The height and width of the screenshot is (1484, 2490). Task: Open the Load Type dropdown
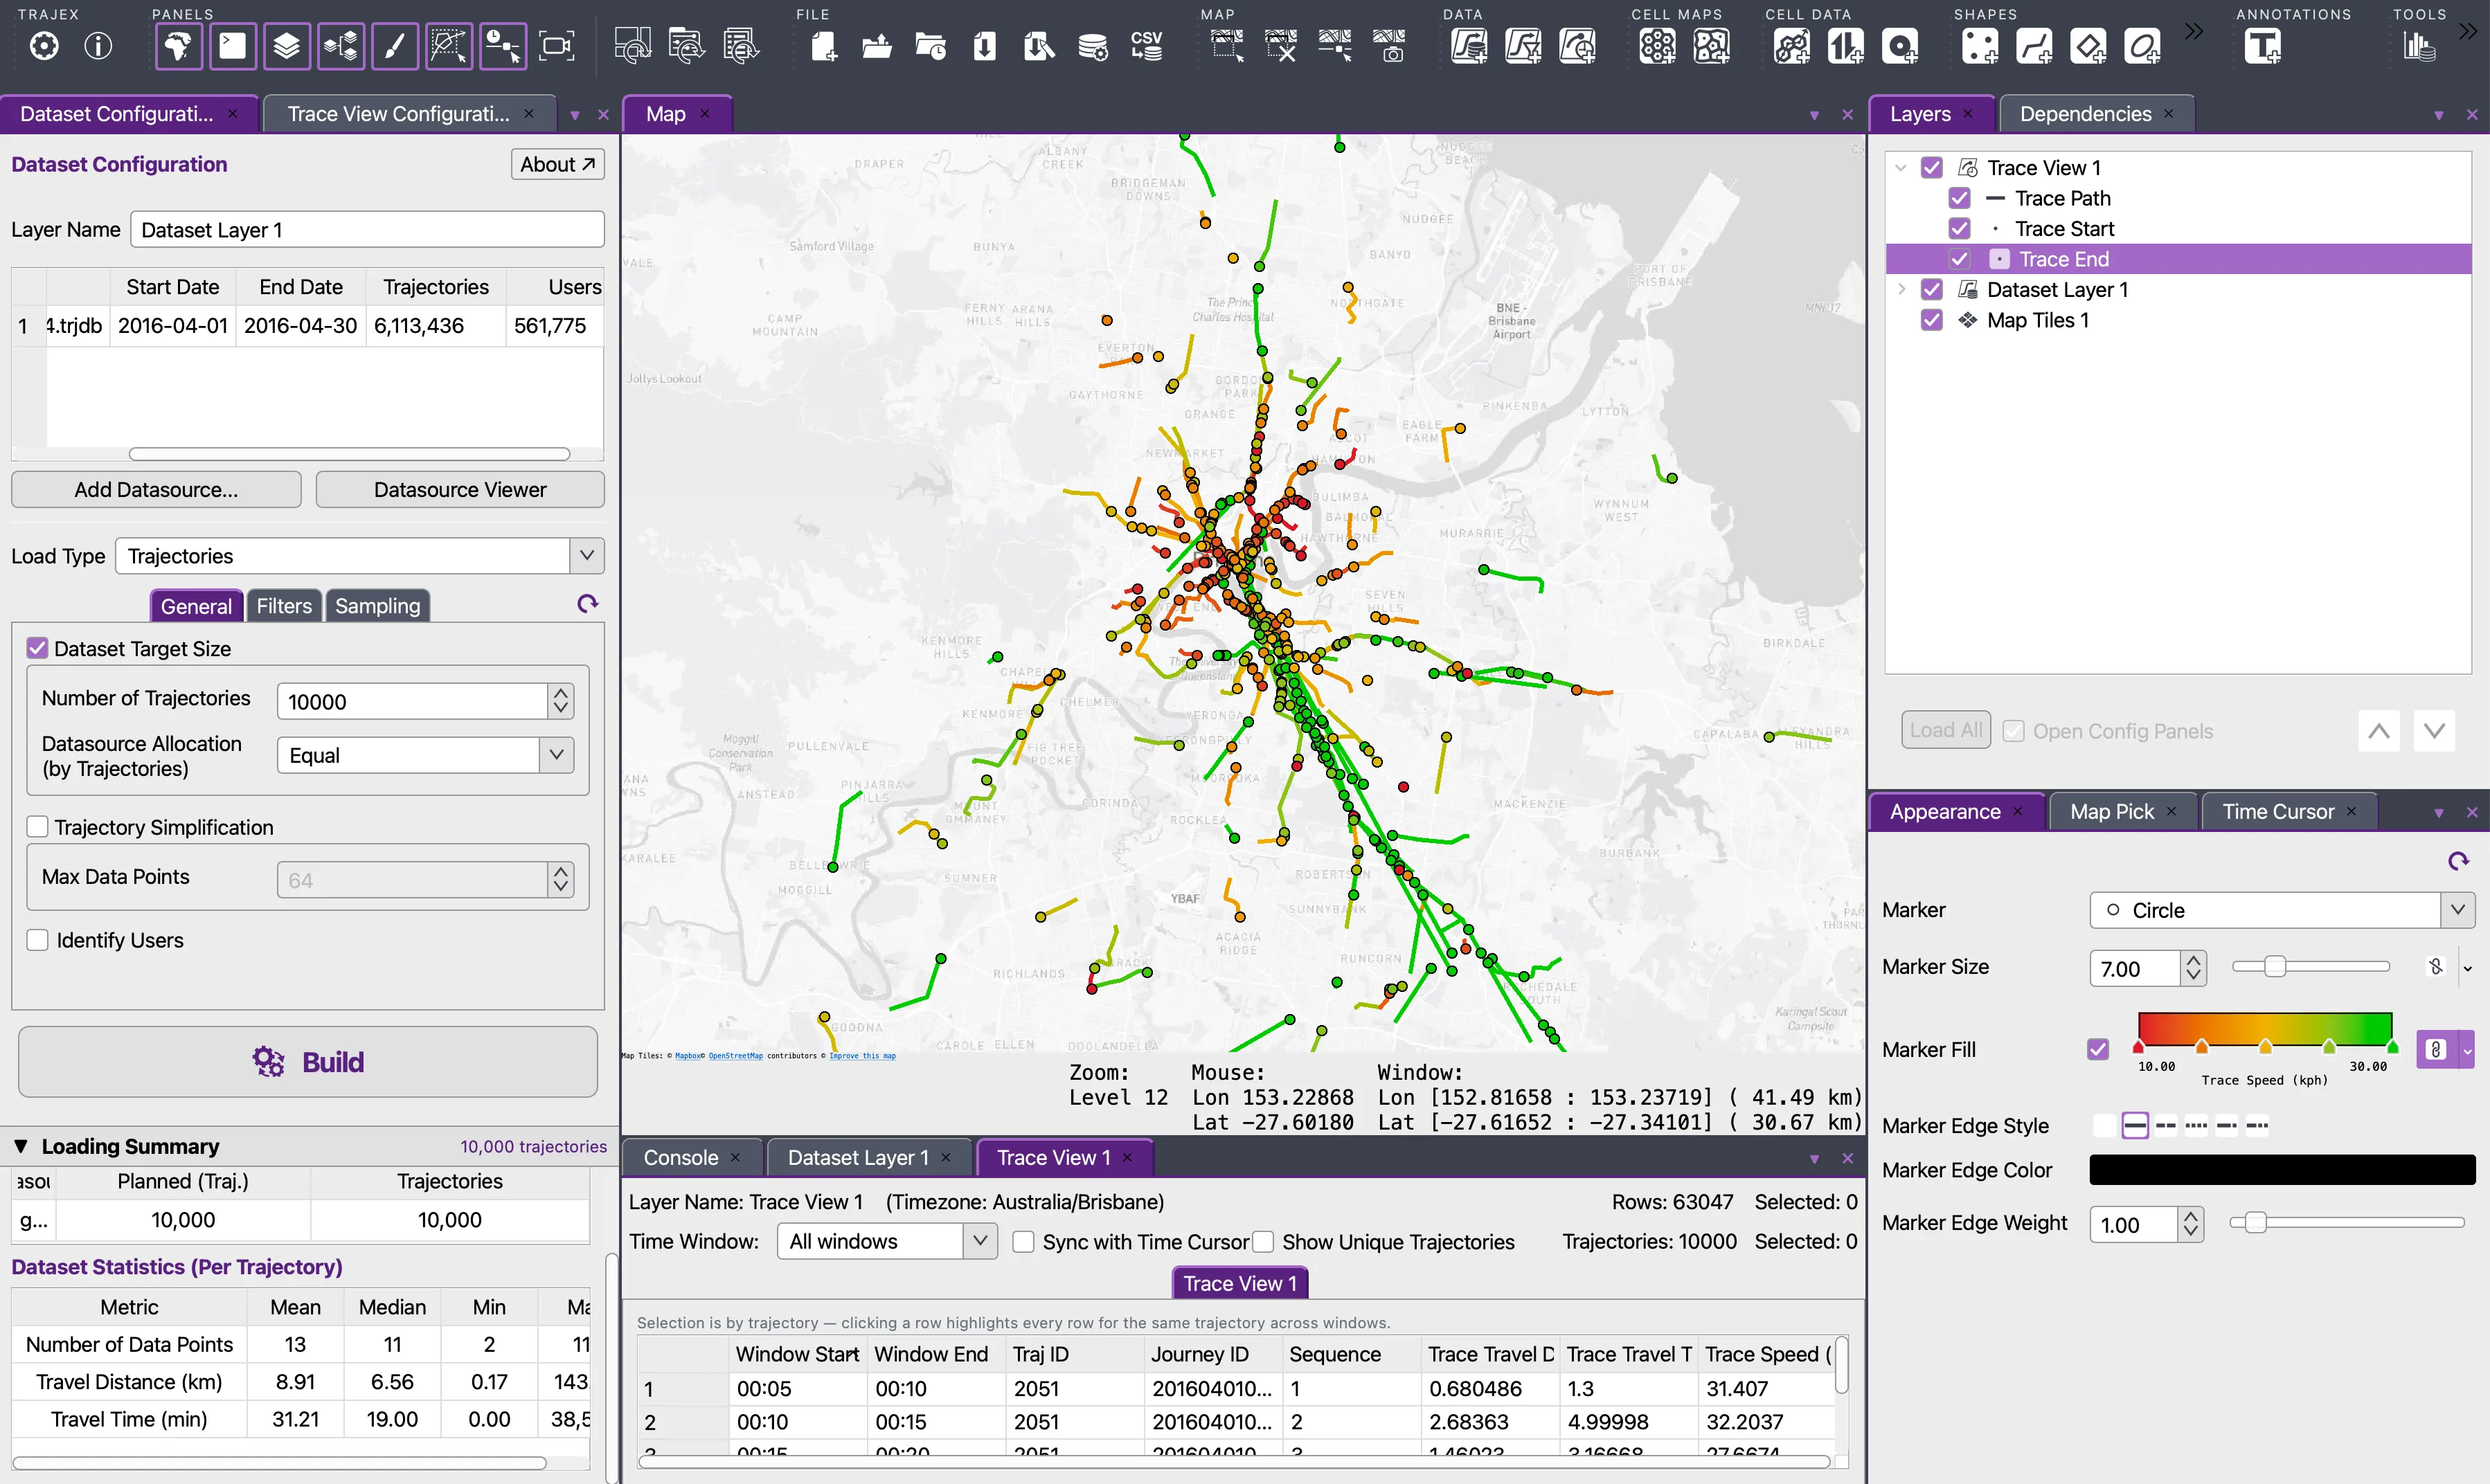tap(586, 555)
